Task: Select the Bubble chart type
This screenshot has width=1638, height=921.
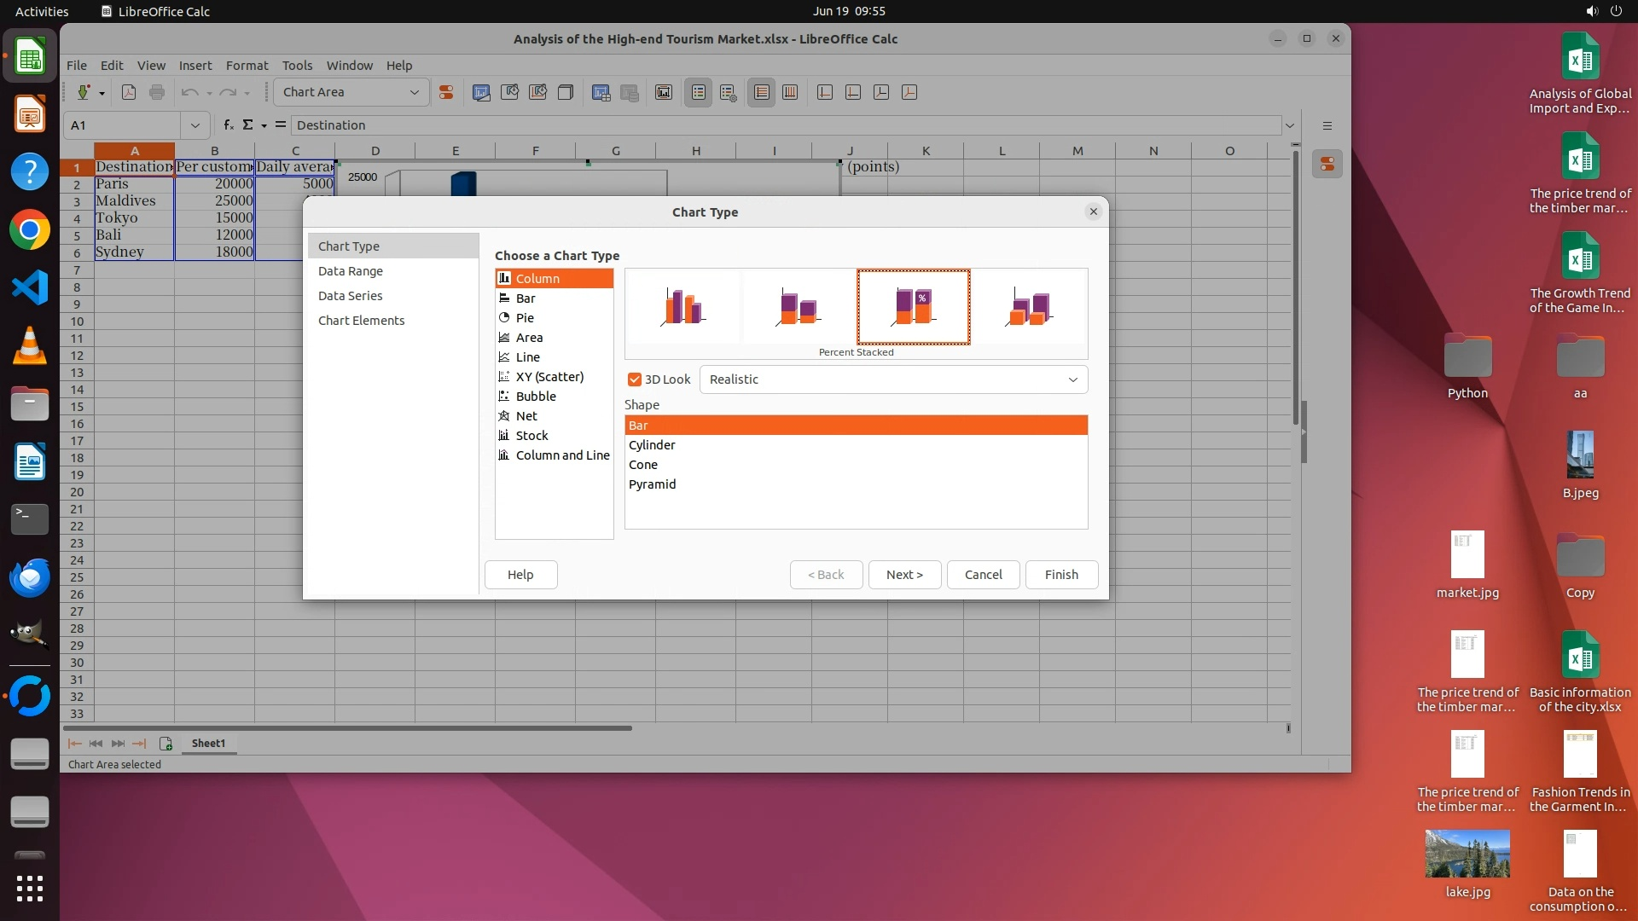Action: (x=536, y=397)
